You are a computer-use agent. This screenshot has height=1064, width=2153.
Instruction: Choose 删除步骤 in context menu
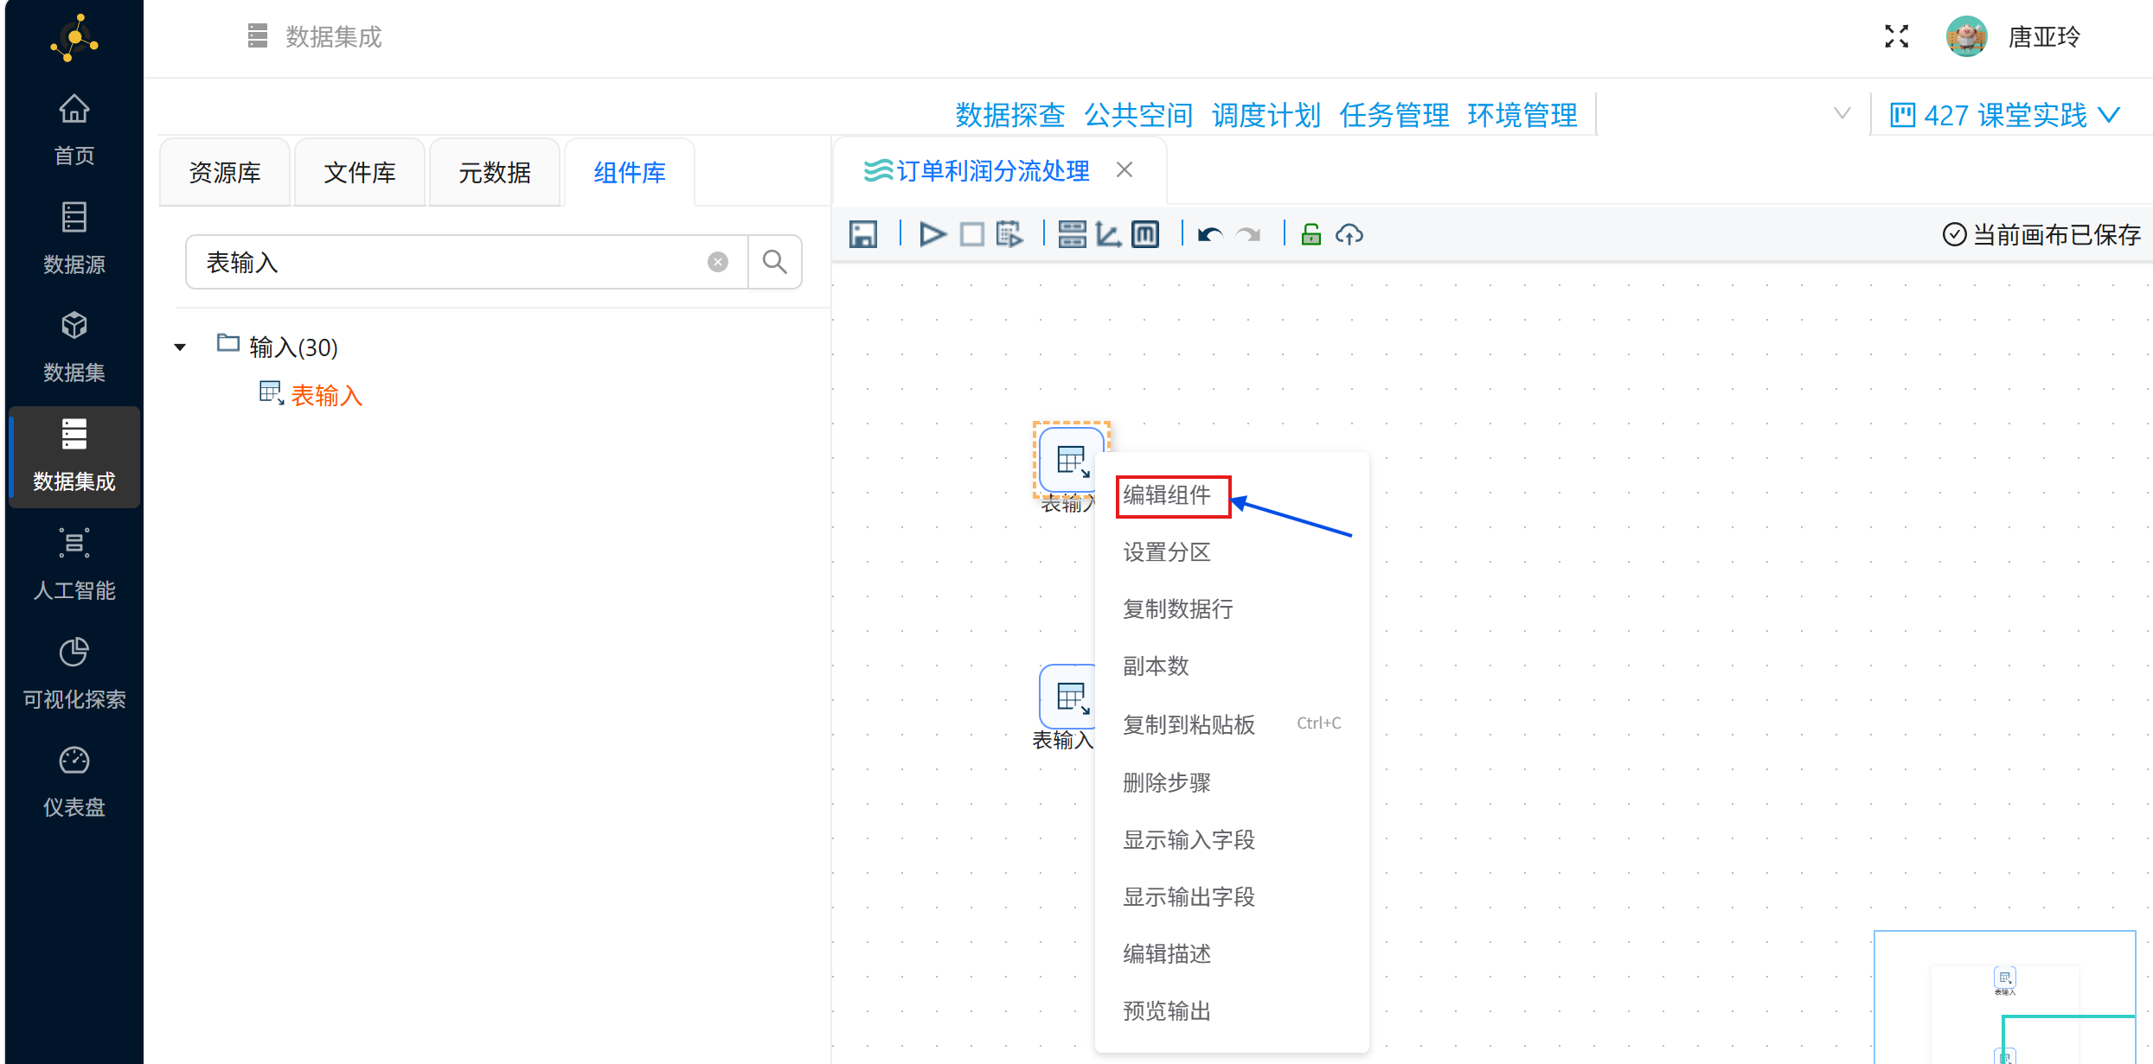[x=1166, y=782]
